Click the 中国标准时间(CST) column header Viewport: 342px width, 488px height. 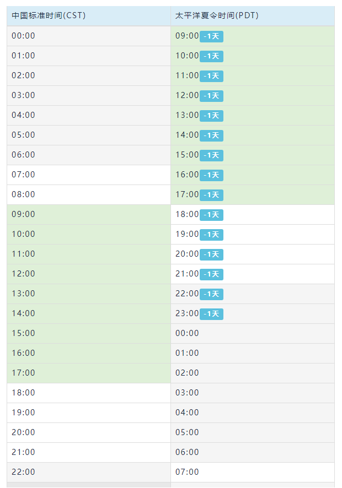point(89,15)
